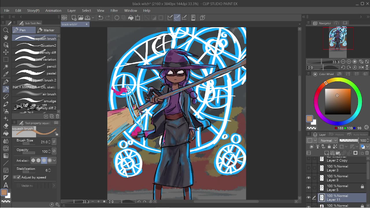Click the Save icon in command bar
Image resolution: width=370 pixels, height=208 pixels.
[87, 18]
